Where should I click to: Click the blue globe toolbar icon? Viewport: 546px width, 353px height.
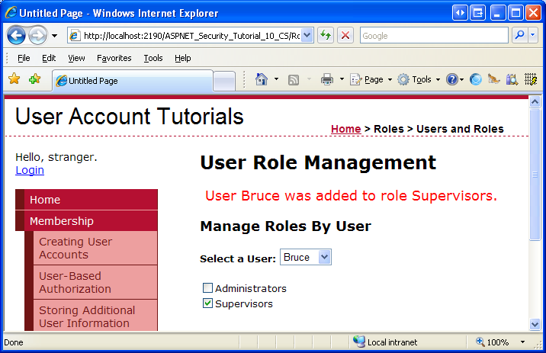476,80
